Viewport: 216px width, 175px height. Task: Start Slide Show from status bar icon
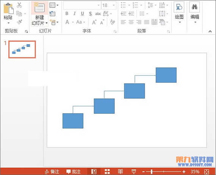tap(133, 172)
